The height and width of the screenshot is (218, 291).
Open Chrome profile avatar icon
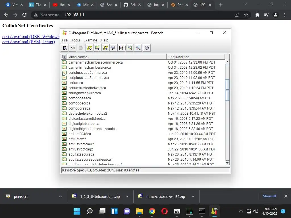pos(276,15)
